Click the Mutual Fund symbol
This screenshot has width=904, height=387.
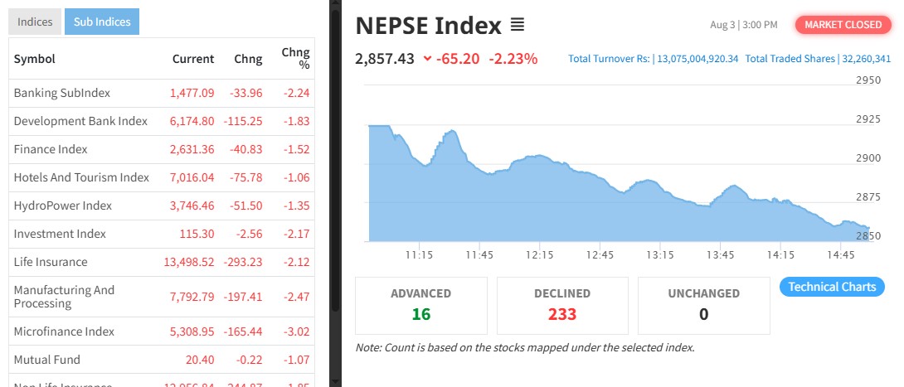coord(45,360)
